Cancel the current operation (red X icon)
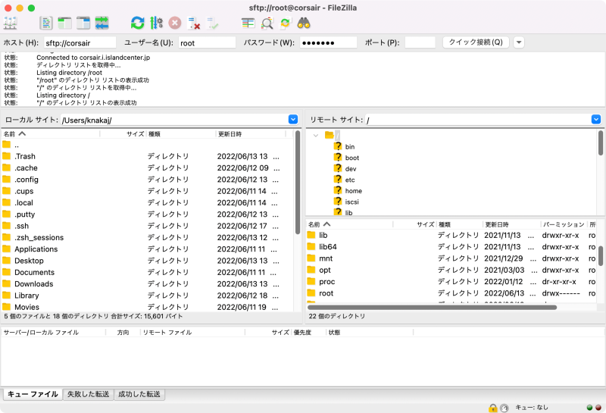 point(175,23)
